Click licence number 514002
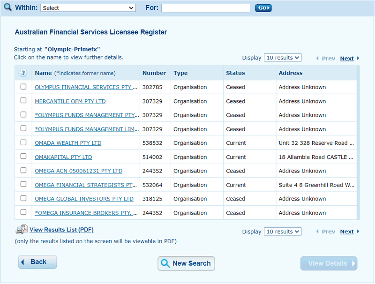The width and height of the screenshot is (375, 284). coord(152,157)
